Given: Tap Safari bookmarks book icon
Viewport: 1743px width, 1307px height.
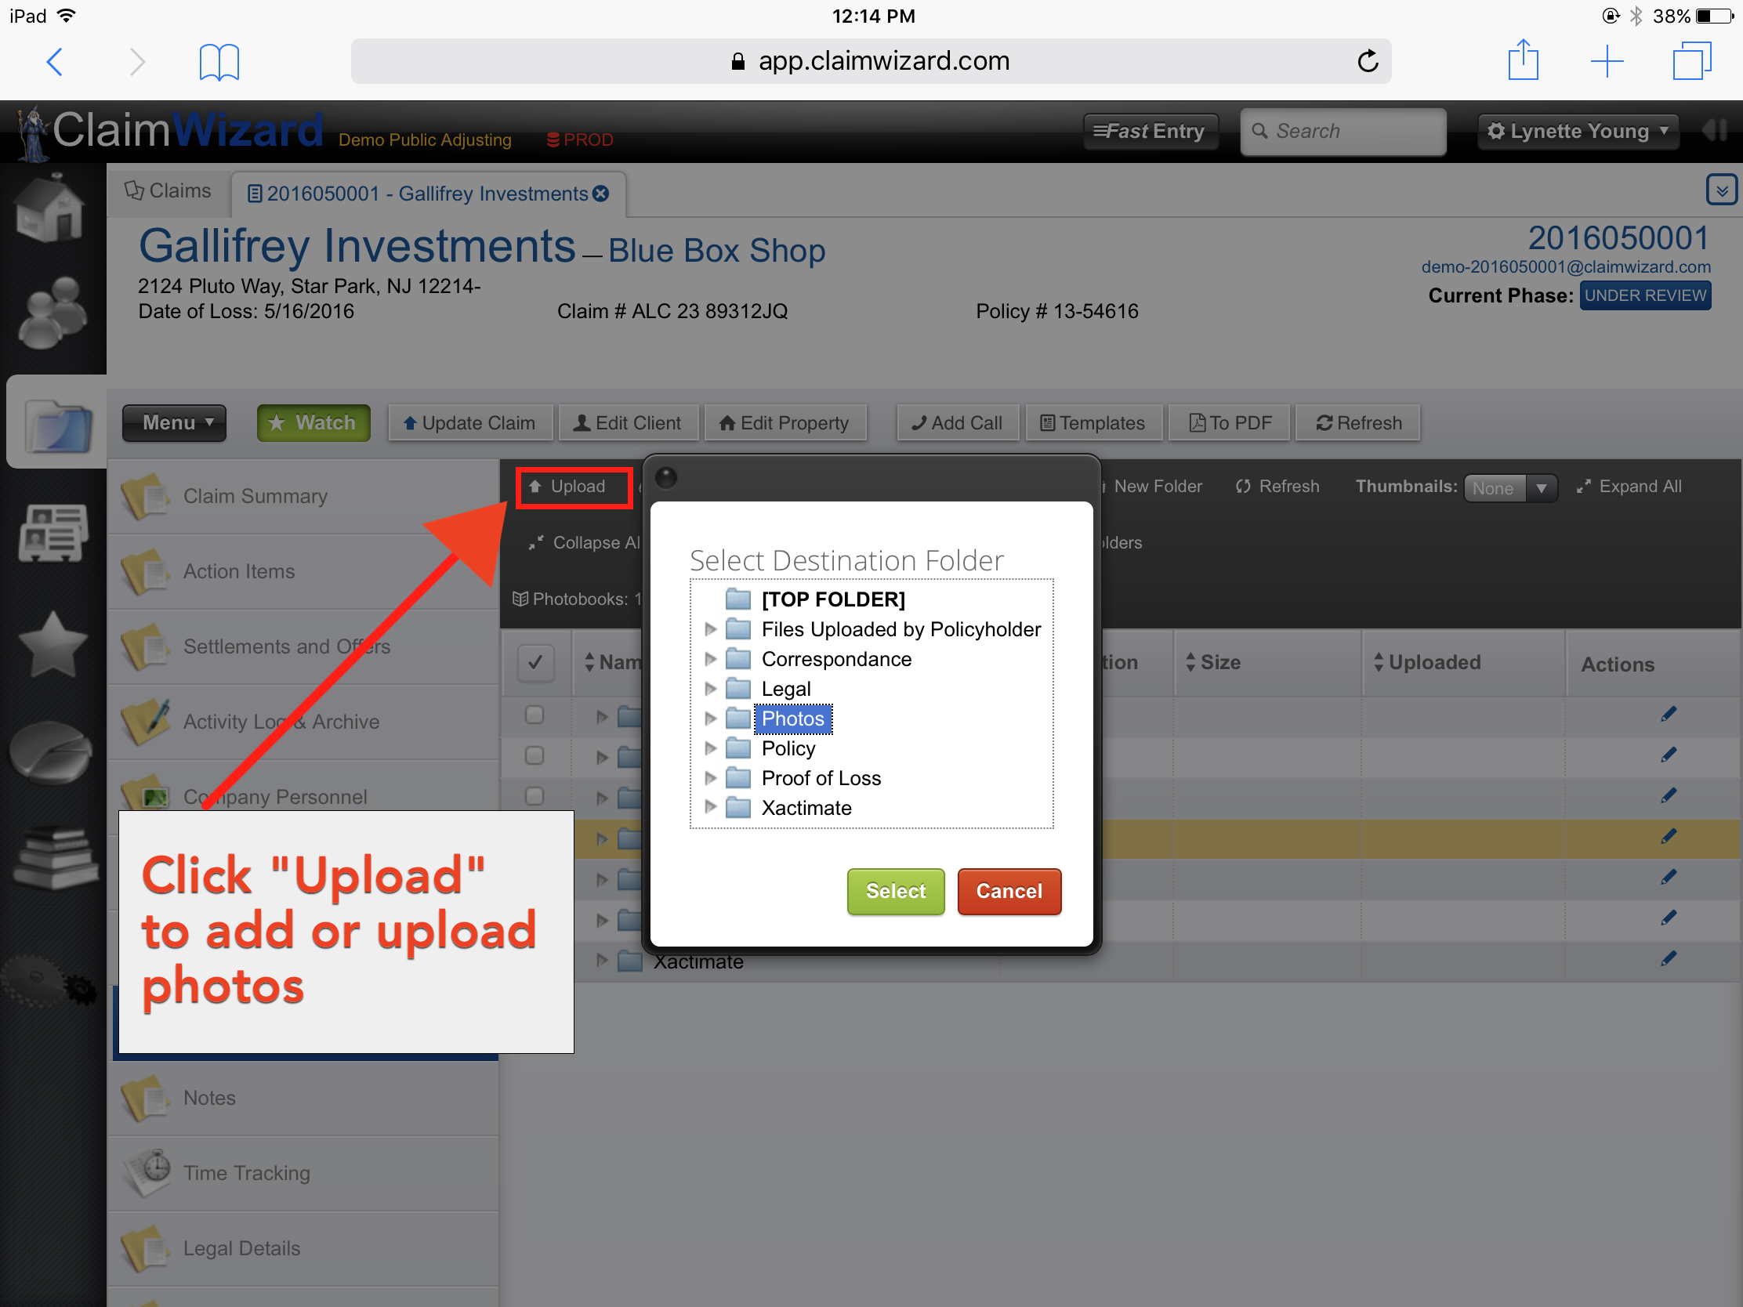Looking at the screenshot, I should (219, 61).
